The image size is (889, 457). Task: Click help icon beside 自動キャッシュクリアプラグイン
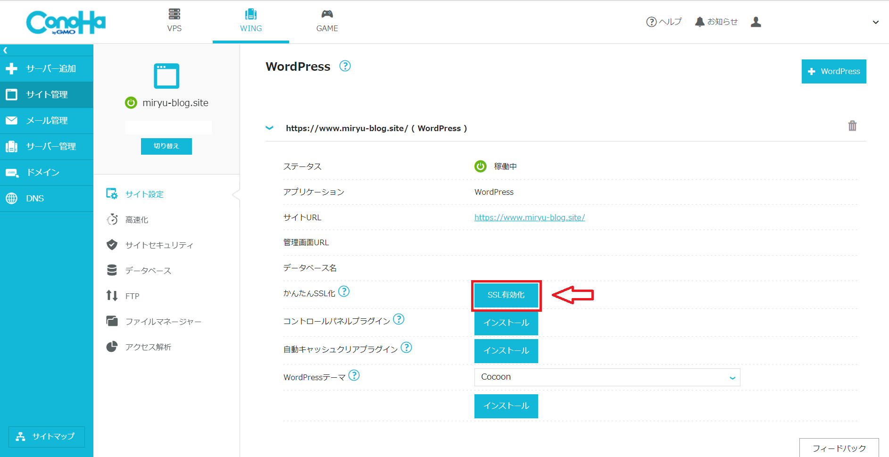click(x=406, y=348)
